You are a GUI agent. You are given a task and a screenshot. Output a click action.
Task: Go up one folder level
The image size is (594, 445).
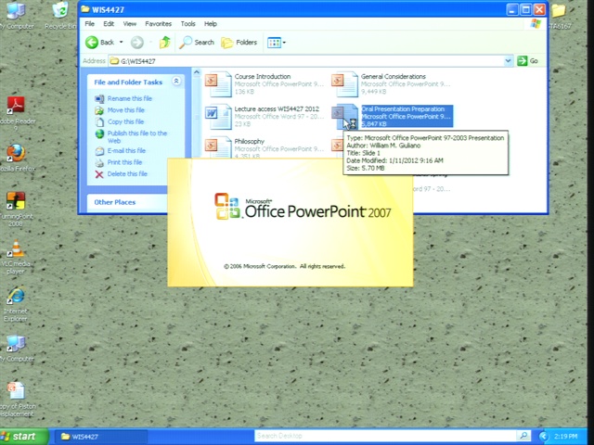pos(165,43)
